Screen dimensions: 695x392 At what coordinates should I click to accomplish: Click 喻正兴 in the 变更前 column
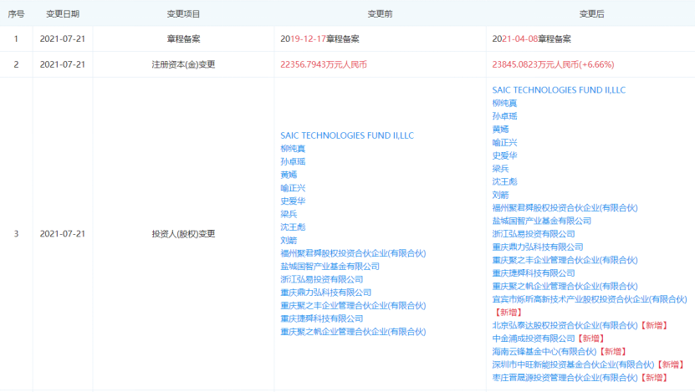[293, 188]
